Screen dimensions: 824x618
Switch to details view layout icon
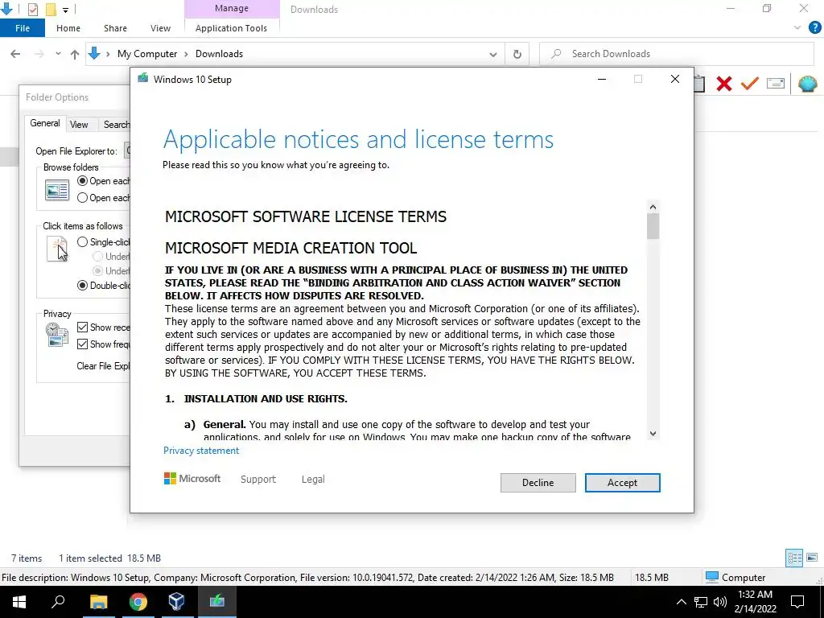click(x=794, y=558)
